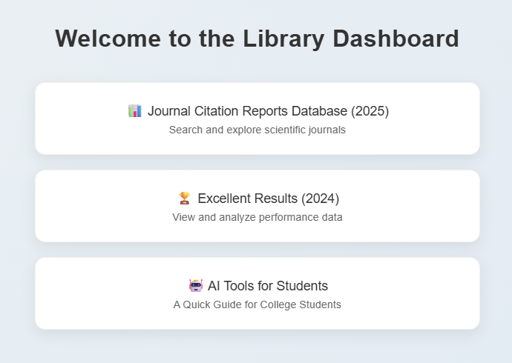Select "View and analyze performance data" subtitle

tap(257, 217)
